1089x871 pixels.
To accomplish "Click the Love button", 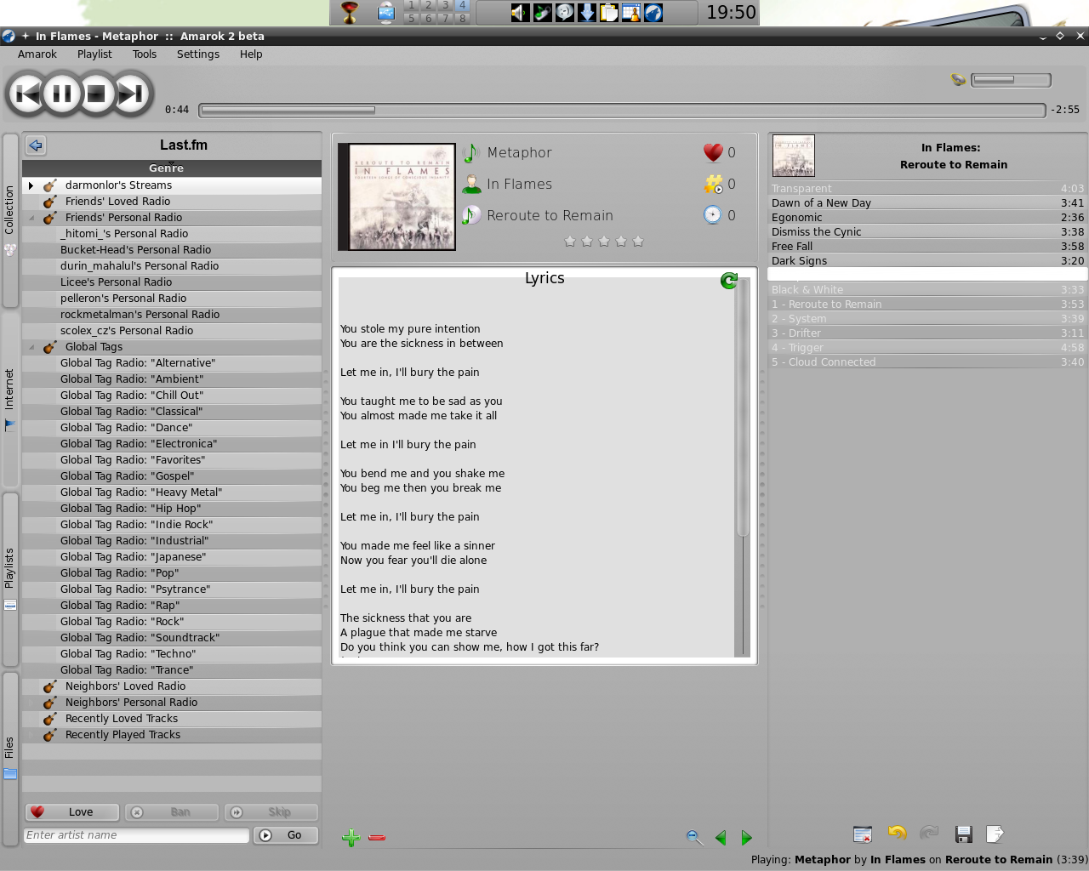I will 71,812.
